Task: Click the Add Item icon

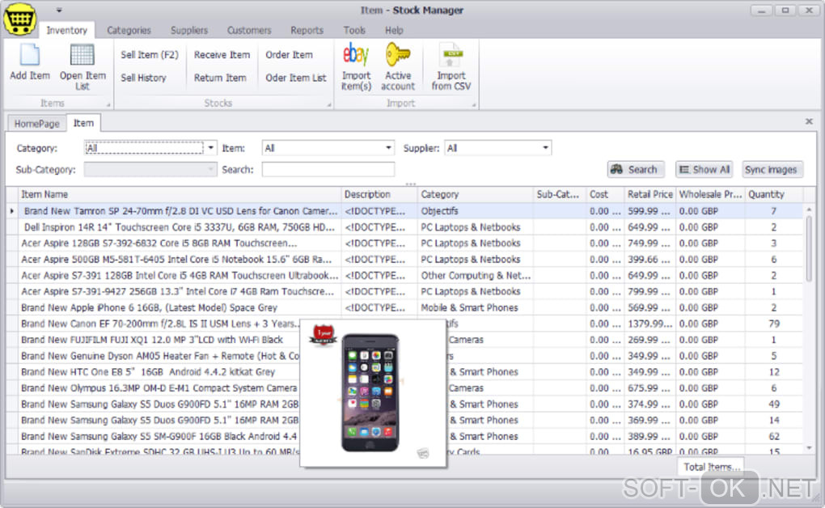Action: point(29,55)
